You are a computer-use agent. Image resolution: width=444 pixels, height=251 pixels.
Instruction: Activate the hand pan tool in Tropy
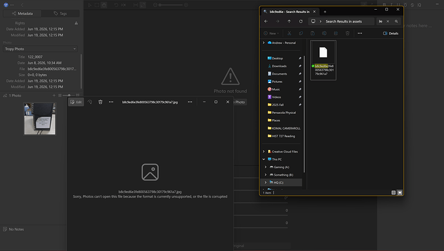[x=104, y=5]
